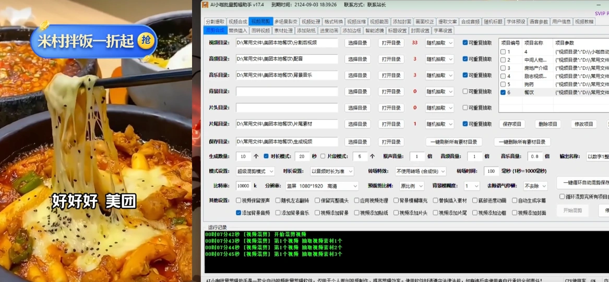Screen dimensions: 609x282
Task: Expand the 转场特效 transition dropdown
Action: click(421, 171)
